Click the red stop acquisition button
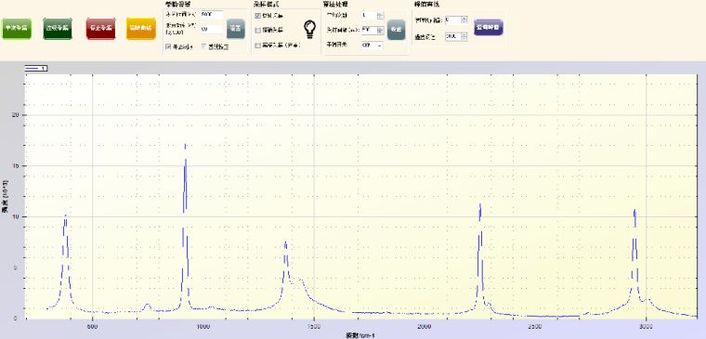This screenshot has height=339, width=706. (100, 29)
